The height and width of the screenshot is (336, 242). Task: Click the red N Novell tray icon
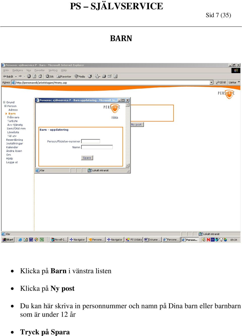[x=208, y=240]
